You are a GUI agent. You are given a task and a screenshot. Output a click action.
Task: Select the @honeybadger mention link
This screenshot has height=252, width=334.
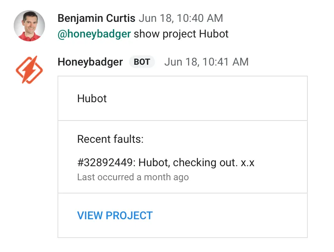95,34
